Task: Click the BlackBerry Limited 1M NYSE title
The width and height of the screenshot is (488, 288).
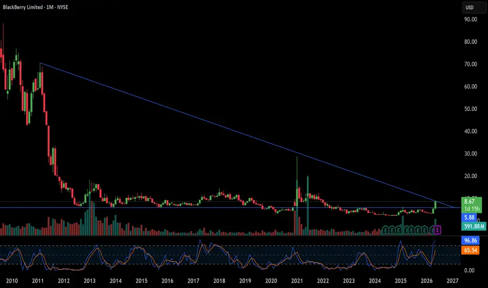Action: pyautogui.click(x=36, y=7)
